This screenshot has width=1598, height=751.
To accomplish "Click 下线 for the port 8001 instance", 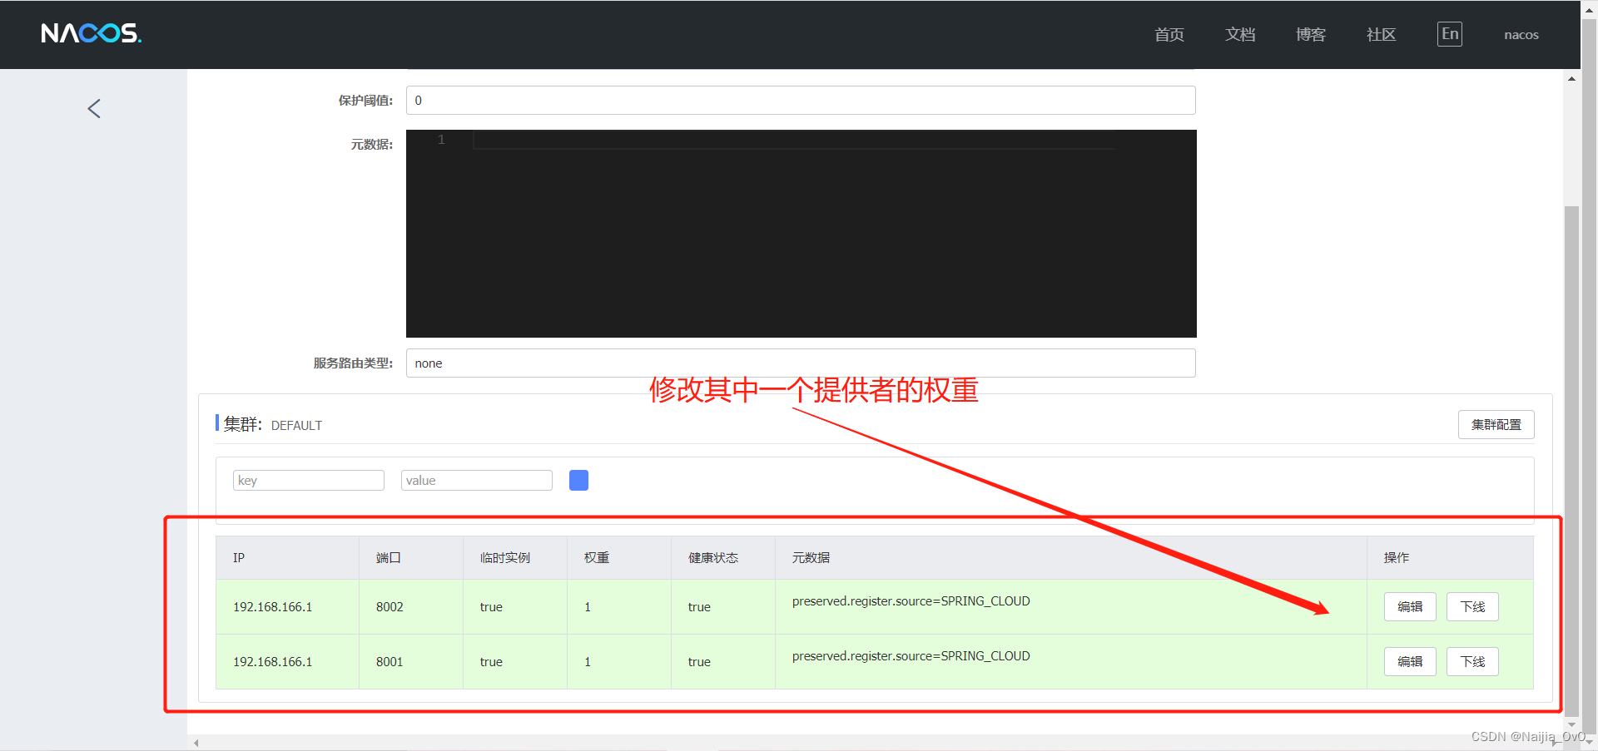I will coord(1472,661).
